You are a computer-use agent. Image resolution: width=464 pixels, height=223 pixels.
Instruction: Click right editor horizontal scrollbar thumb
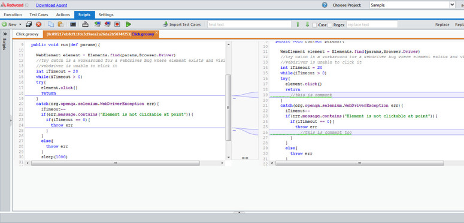point(360,163)
